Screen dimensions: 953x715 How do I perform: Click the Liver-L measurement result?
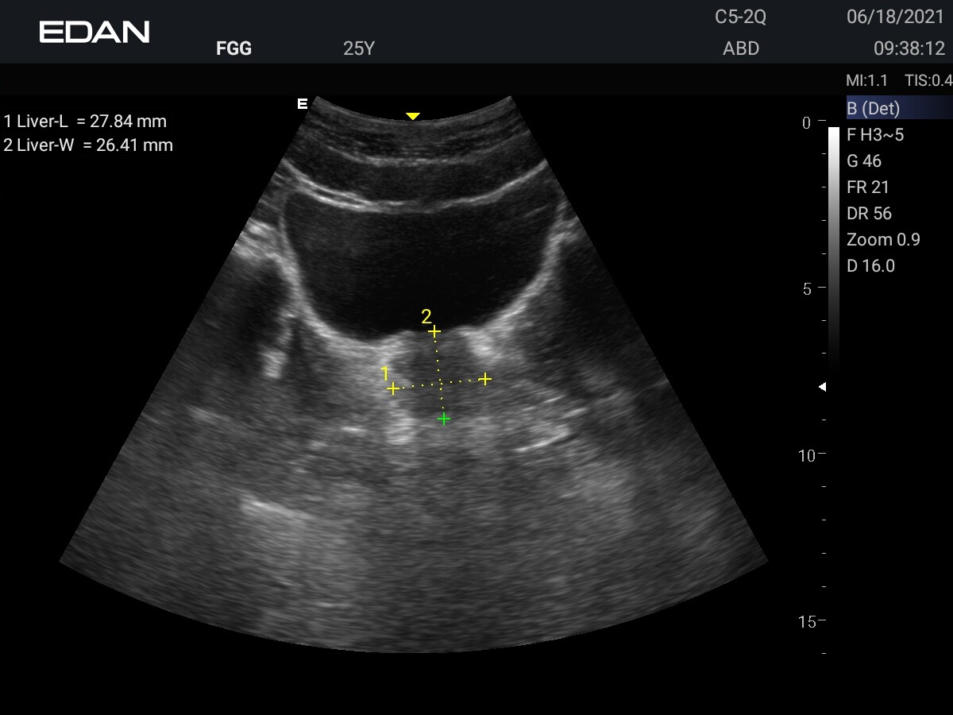coord(86,122)
